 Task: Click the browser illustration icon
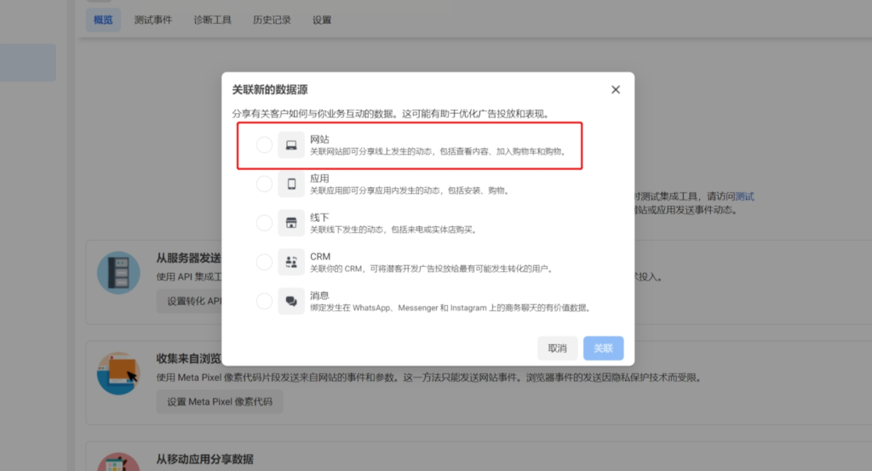118,373
